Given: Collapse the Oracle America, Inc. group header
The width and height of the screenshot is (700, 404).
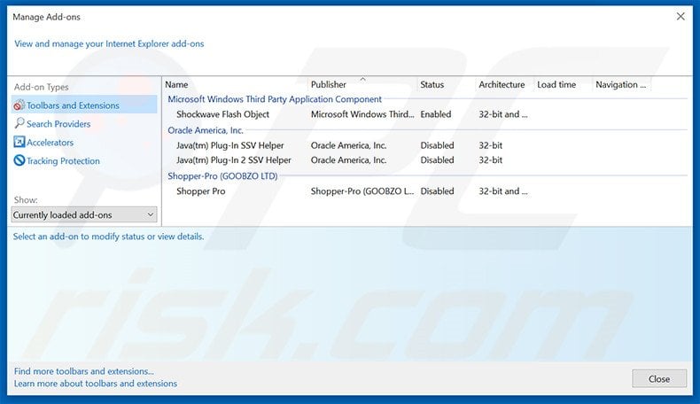Looking at the screenshot, I should pyautogui.click(x=206, y=130).
